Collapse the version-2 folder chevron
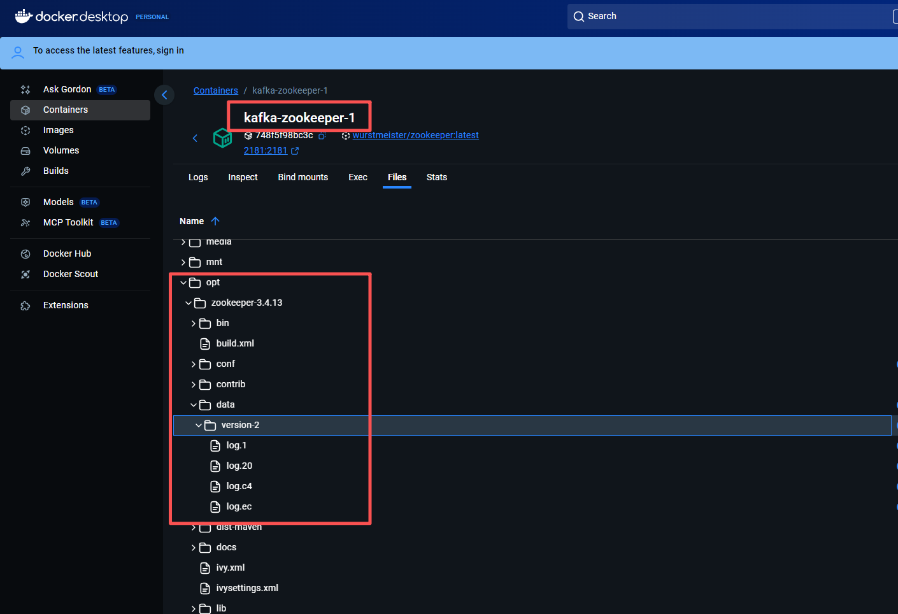This screenshot has height=614, width=898. click(199, 425)
